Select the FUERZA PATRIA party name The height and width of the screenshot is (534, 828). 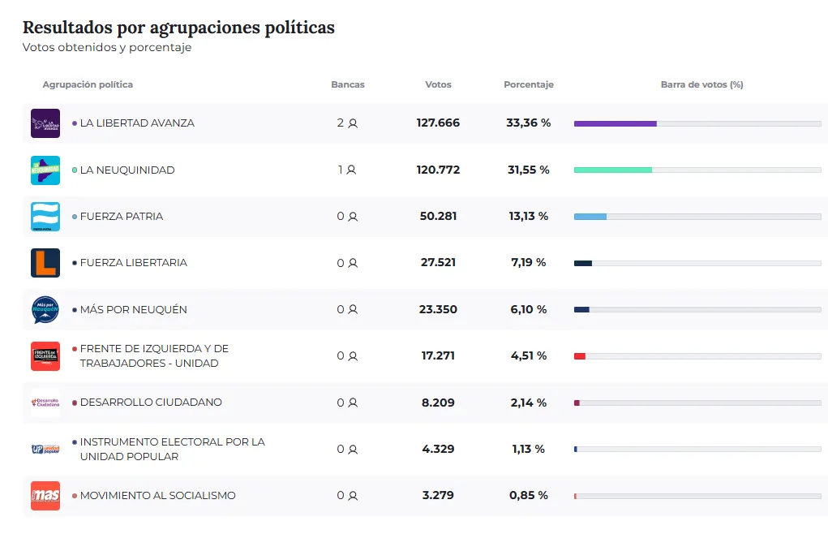[x=122, y=217]
